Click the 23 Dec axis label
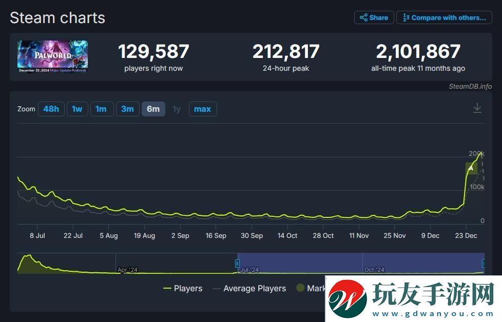The width and height of the screenshot is (502, 322). (x=466, y=236)
